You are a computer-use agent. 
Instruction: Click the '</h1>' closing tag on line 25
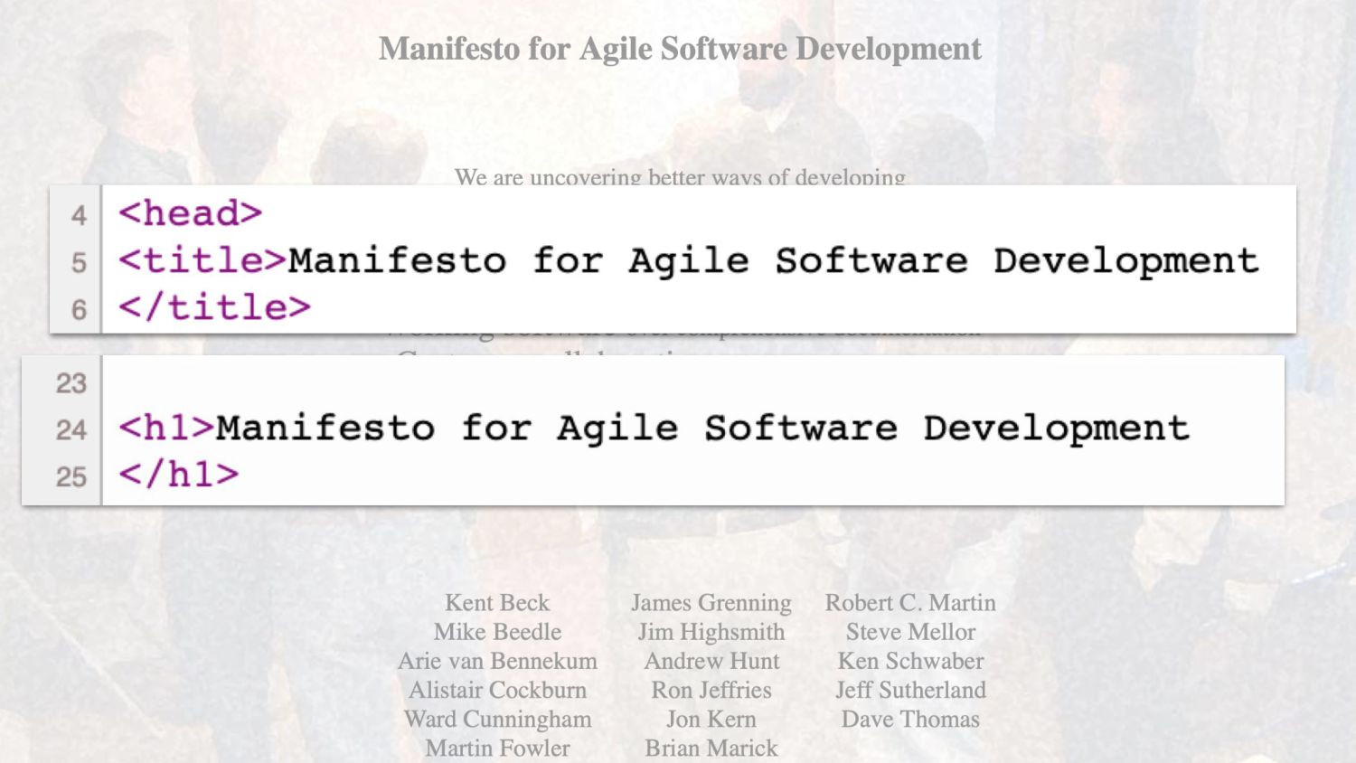coord(179,474)
